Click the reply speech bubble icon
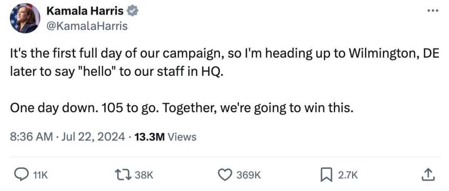Image resolution: width=449 pixels, height=191 pixels. click(21, 175)
